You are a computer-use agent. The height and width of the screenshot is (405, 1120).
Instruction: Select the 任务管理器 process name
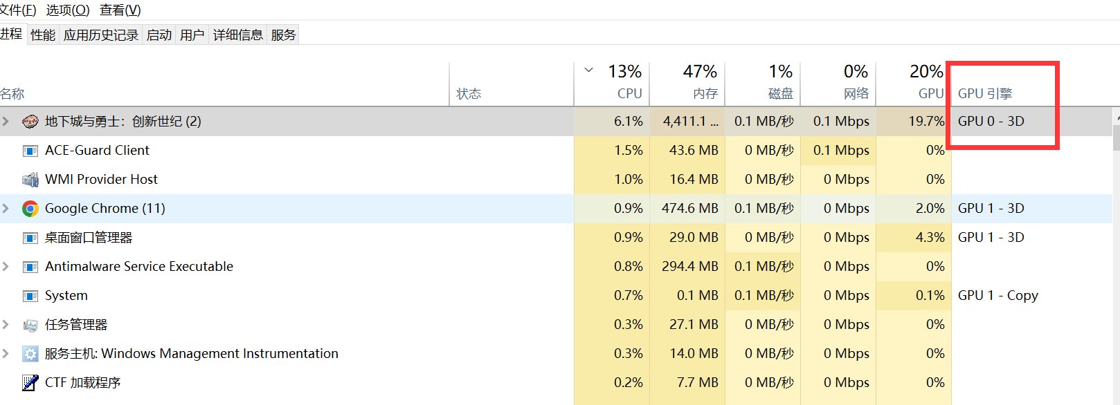click(76, 325)
